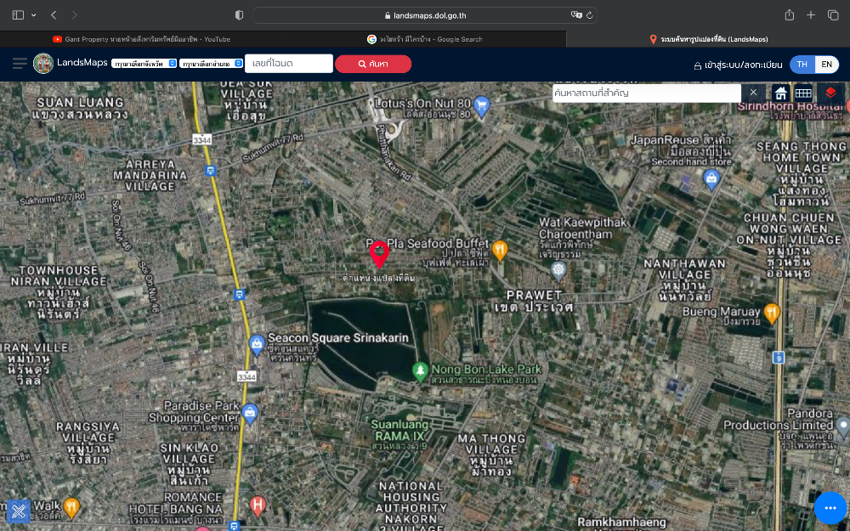Screen dimensions: 850x531
Task: Select Pandora Productions Limited marker
Action: (843, 426)
